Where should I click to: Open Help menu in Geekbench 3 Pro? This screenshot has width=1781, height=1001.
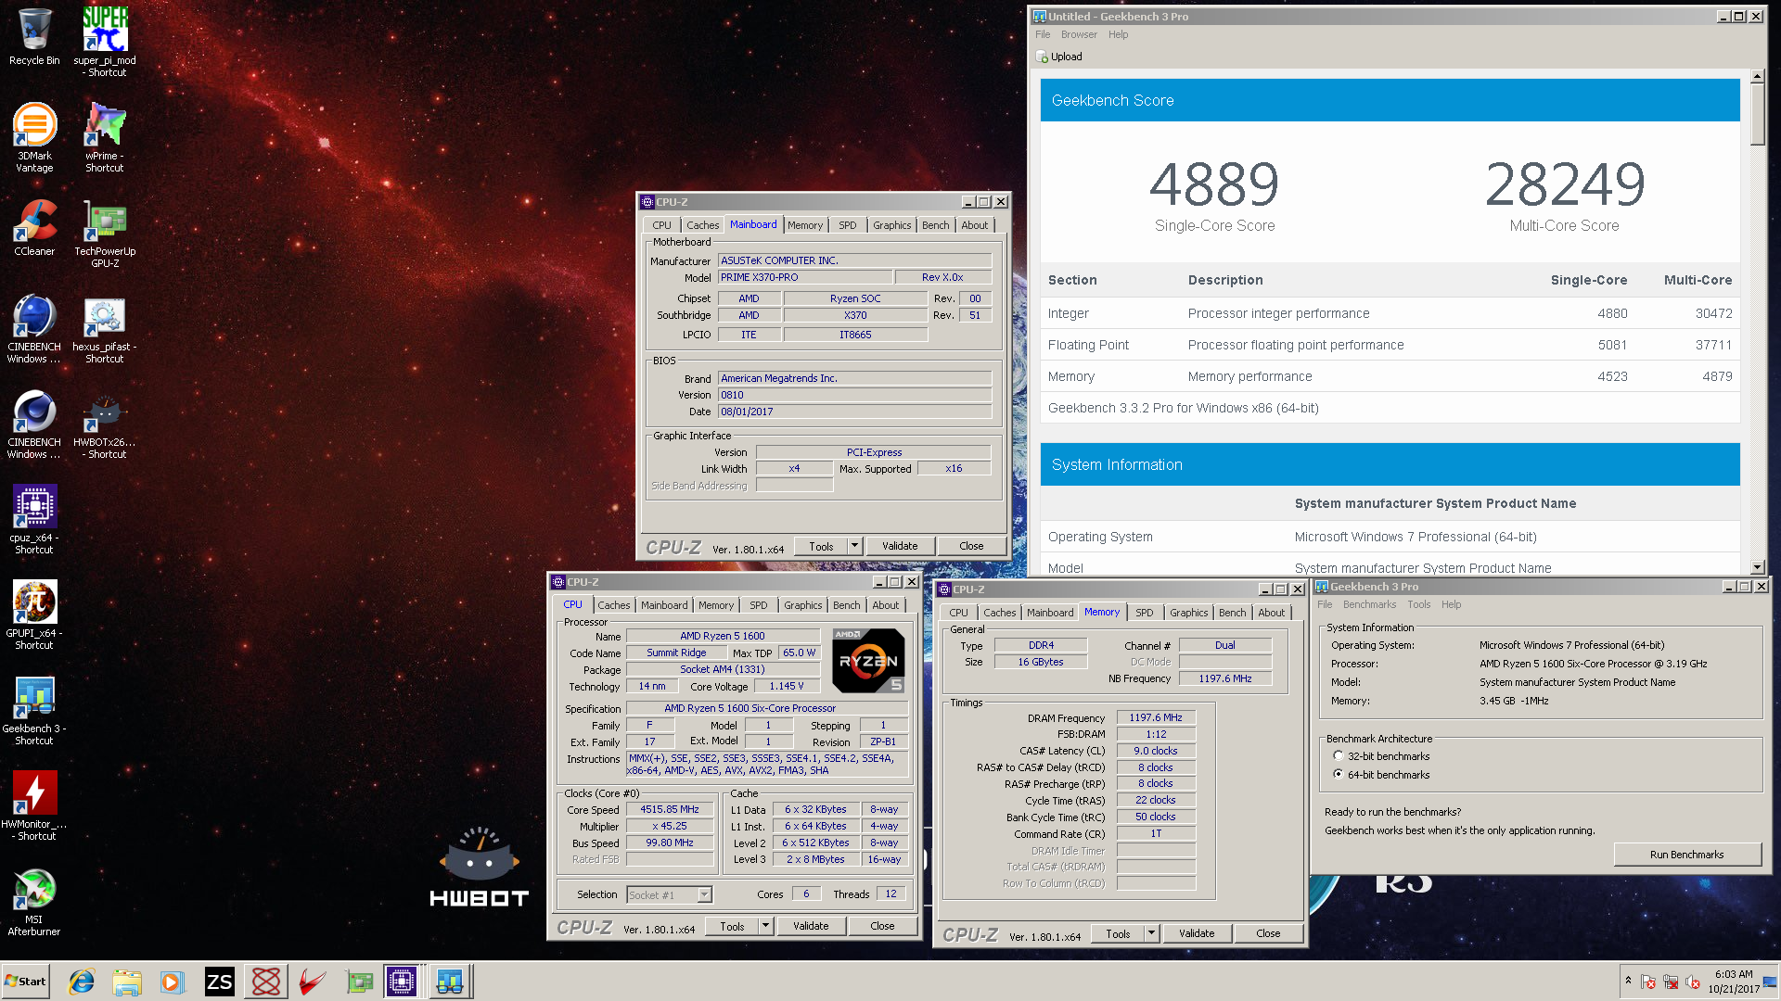1451,604
